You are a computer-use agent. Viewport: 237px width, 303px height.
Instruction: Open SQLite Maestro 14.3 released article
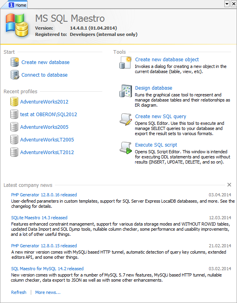(39, 218)
